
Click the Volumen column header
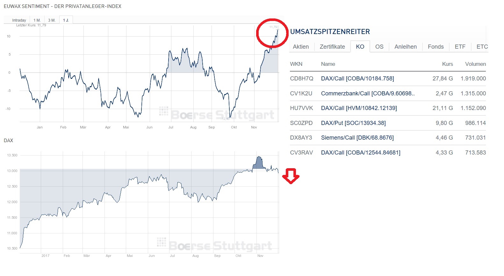(x=475, y=64)
